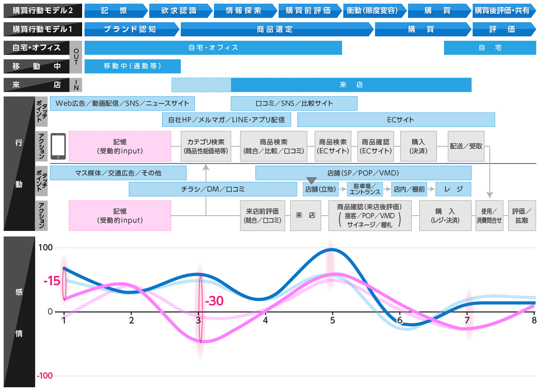Click the number 5 on the chart axis

point(333,321)
